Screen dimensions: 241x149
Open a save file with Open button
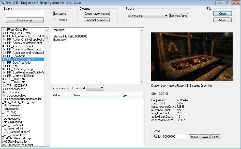(x=222, y=14)
